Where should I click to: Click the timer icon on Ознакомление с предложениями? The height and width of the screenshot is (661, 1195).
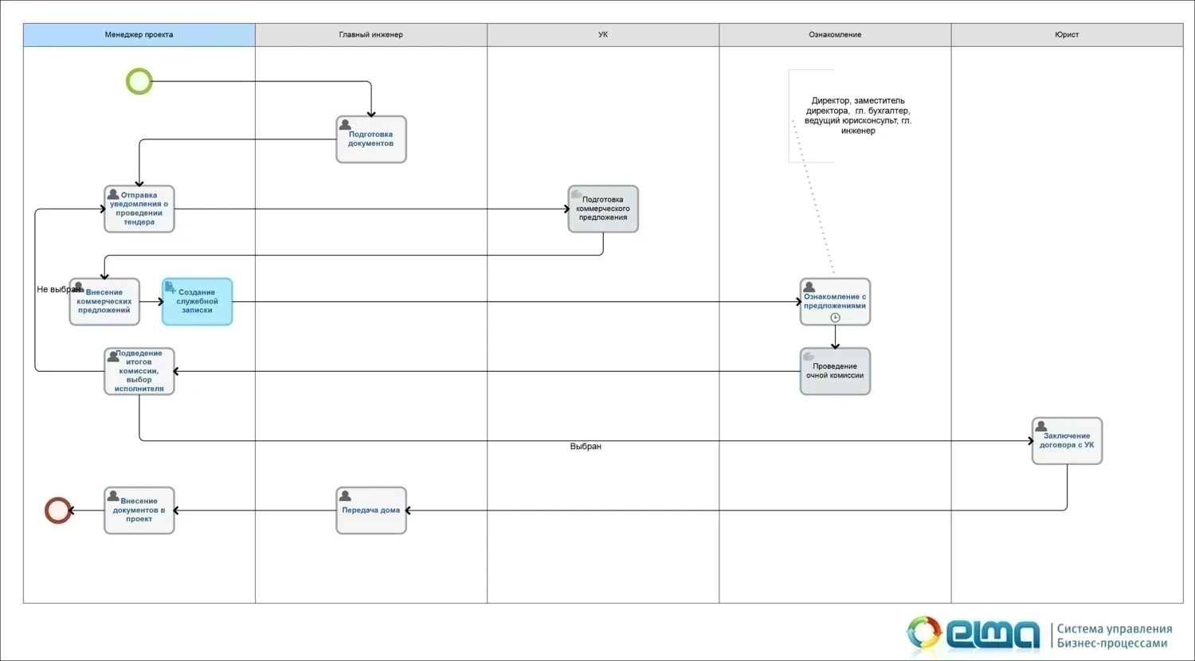(835, 318)
